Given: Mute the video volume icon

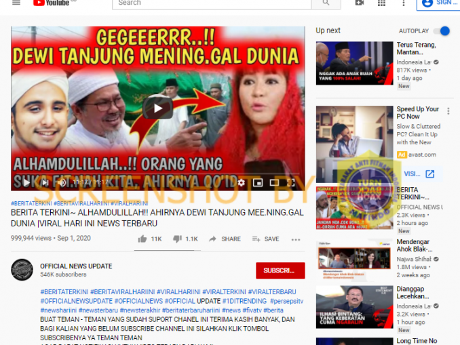Looking at the screenshot, I should pos(62,182).
